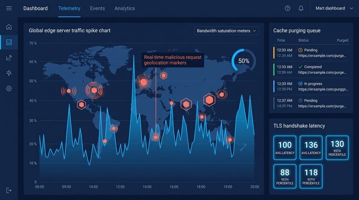Click pending clock icon for 12:37 AM
The height and width of the screenshot is (200, 359).
[x=301, y=101]
